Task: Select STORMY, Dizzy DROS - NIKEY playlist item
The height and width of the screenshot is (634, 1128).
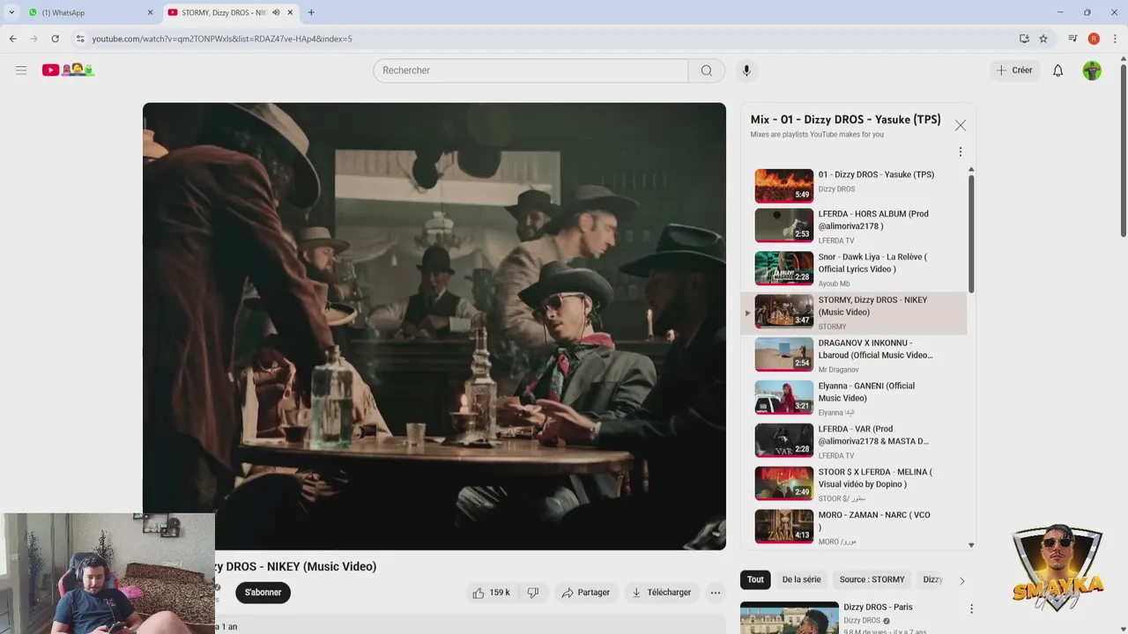Action: (853, 313)
